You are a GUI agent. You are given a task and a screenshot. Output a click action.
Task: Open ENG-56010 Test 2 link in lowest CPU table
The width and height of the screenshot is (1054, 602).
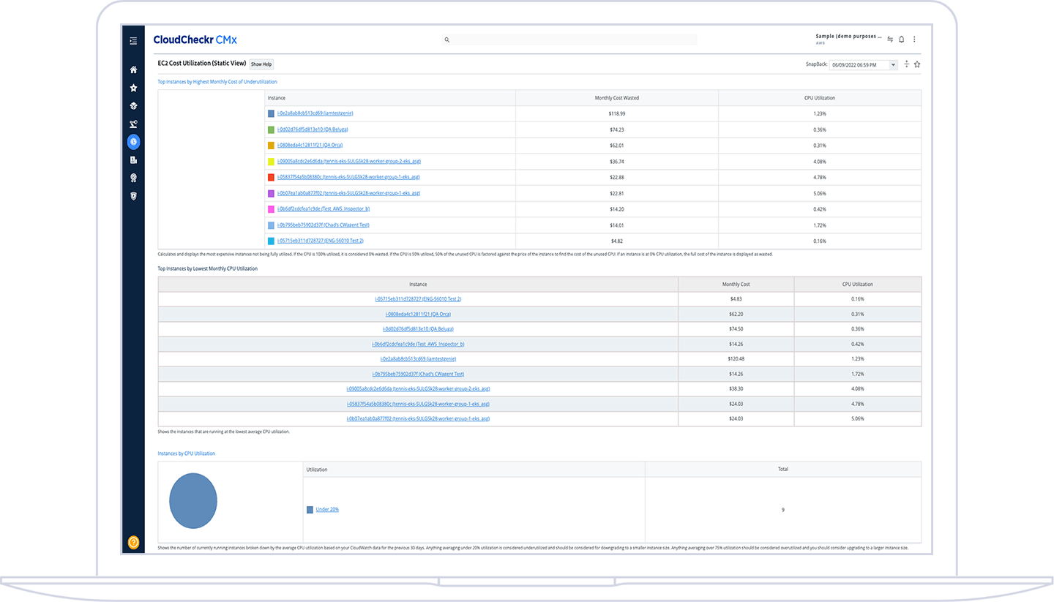[x=418, y=298]
